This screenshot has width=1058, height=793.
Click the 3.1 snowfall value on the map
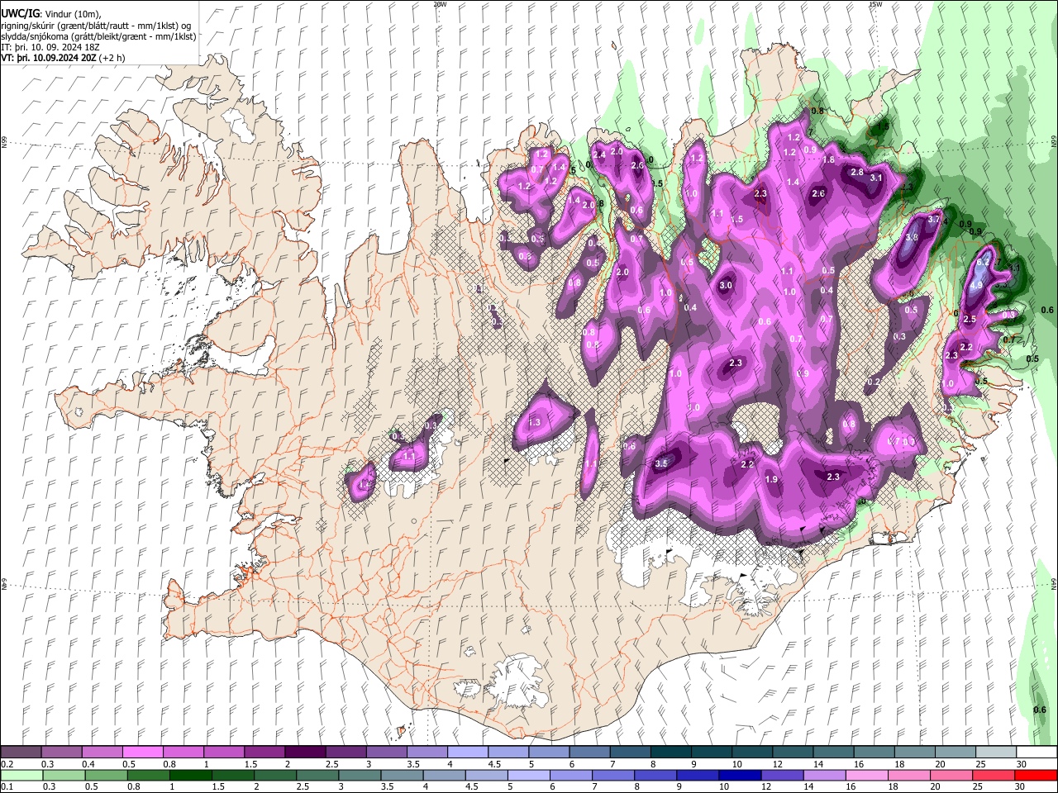click(877, 178)
